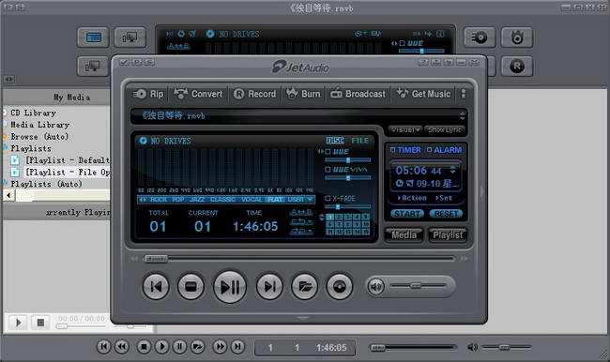610x362 pixels.
Task: Open the equalizer preset dropdown arrow
Action: 310,200
